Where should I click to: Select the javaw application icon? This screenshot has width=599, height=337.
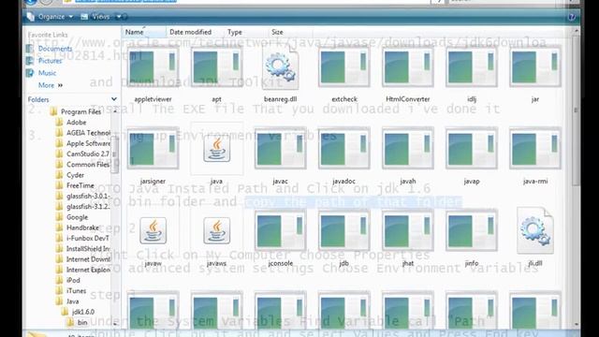tap(153, 231)
